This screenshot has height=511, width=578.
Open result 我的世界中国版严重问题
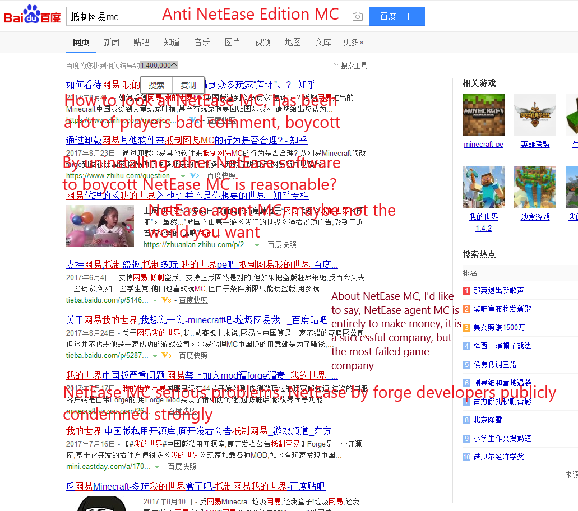(x=202, y=375)
